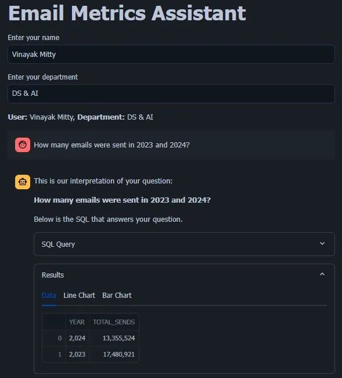Open the SQL Query expander label
The image size is (342, 378).
point(58,244)
